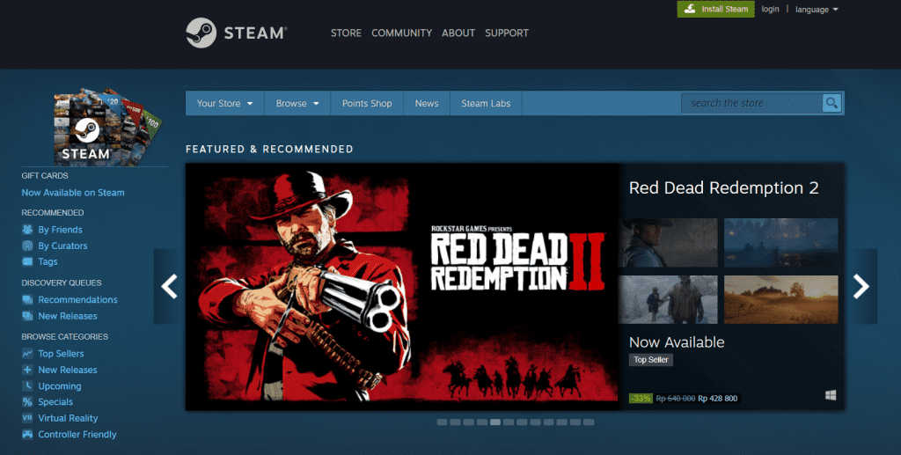Open the Tags link
Viewport: 901px width, 455px height.
tap(48, 261)
